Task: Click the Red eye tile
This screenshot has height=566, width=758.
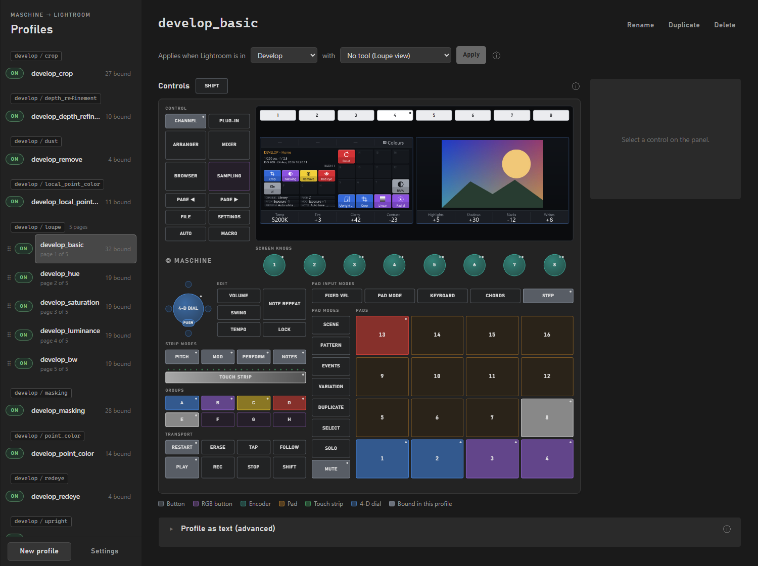Action: pyautogui.click(x=326, y=175)
